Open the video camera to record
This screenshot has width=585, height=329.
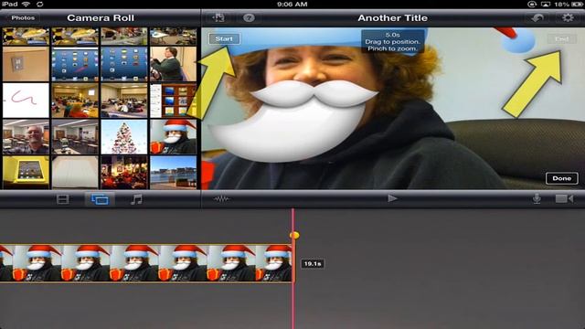(x=564, y=198)
